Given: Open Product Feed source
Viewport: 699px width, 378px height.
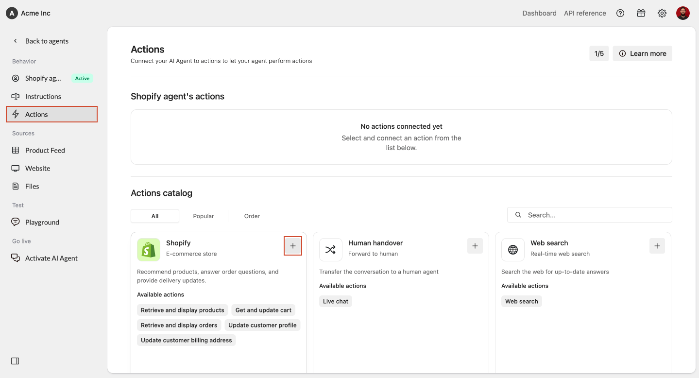Looking at the screenshot, I should pos(51,150).
